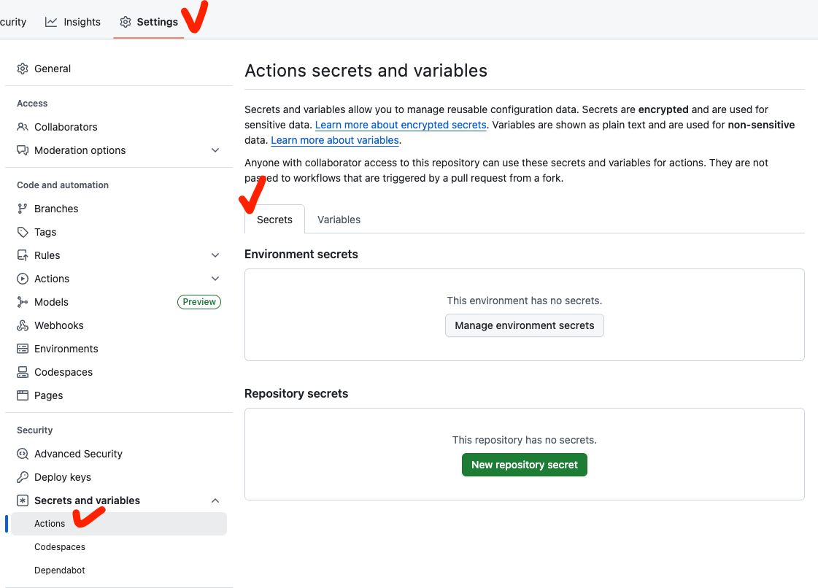Click the Tags label icon

click(23, 232)
